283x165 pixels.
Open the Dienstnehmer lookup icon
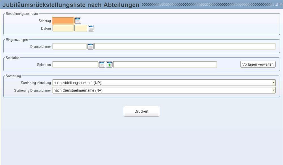click(x=91, y=46)
